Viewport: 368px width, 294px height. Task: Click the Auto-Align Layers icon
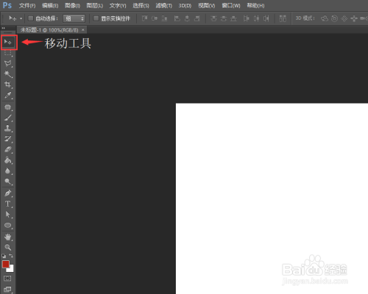[x=283, y=18]
